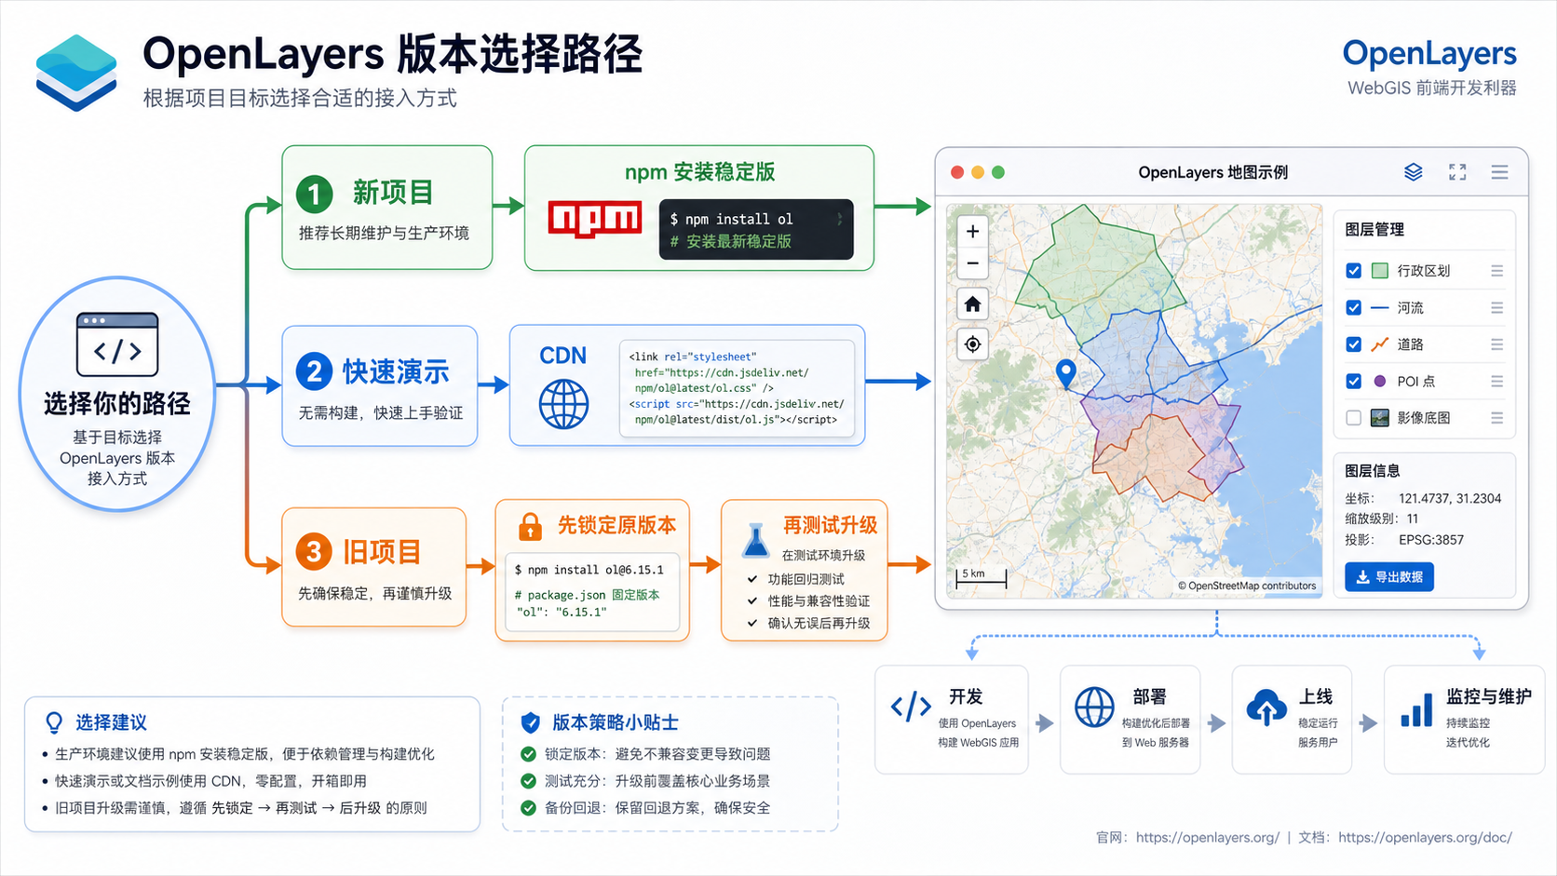This screenshot has width=1557, height=876.
Task: Zoom out with the map minus button
Action: [972, 263]
